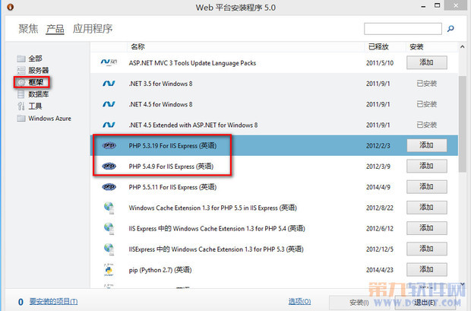
Task: Click the .NET 4.5 Extended icon
Action: pyautogui.click(x=109, y=125)
